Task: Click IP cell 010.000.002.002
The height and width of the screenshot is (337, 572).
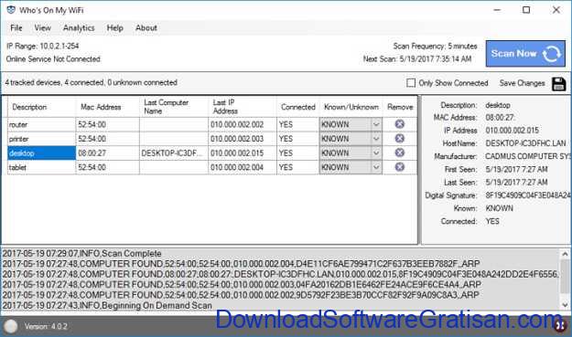Action: 243,124
